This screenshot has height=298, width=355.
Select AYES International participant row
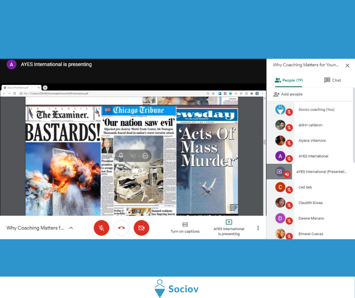point(310,156)
